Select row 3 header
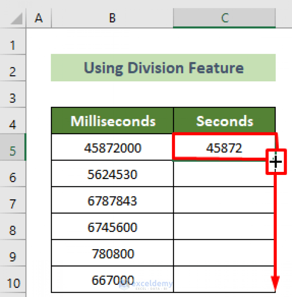292x297 pixels. pos(13,94)
